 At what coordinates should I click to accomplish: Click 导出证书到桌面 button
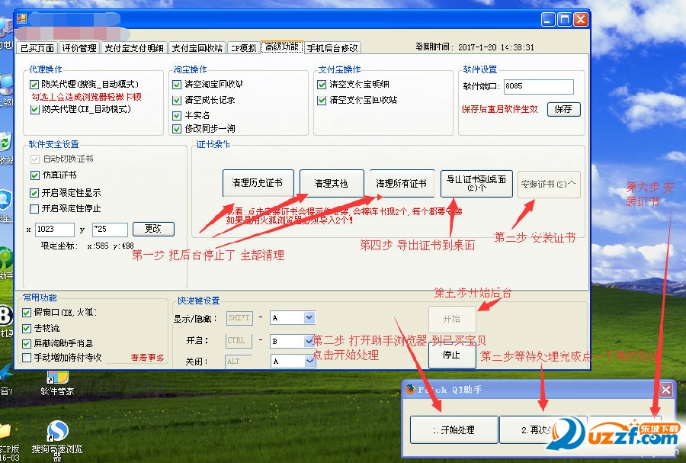pos(476,183)
